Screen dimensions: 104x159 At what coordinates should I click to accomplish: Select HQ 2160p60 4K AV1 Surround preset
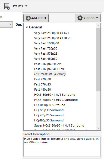55,95
